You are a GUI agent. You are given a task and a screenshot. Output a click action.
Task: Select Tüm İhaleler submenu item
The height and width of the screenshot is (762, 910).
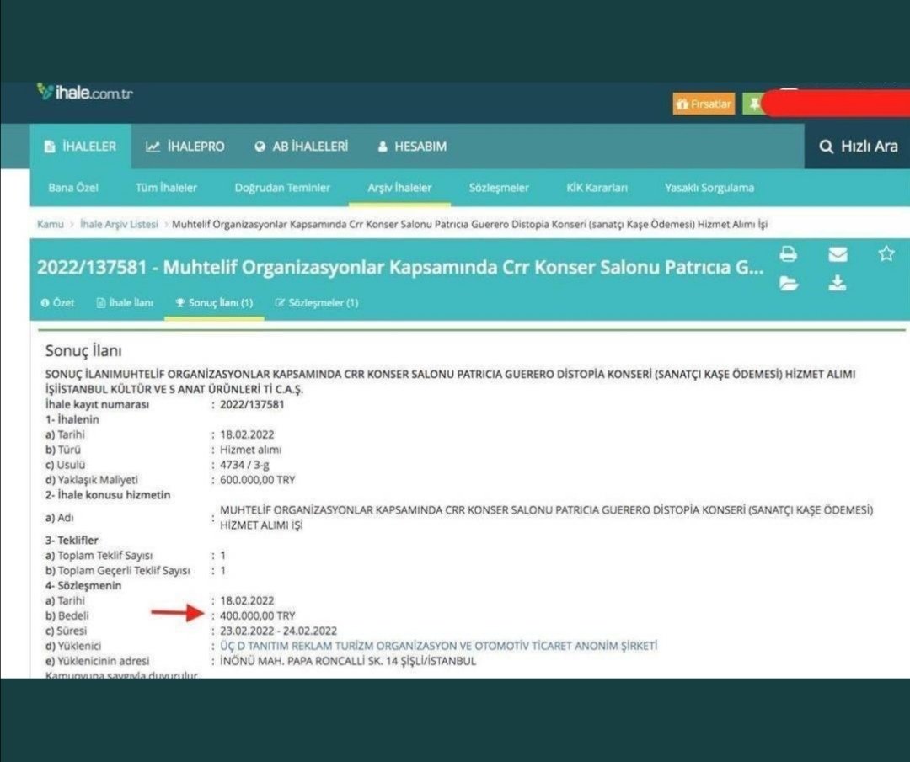point(166,187)
